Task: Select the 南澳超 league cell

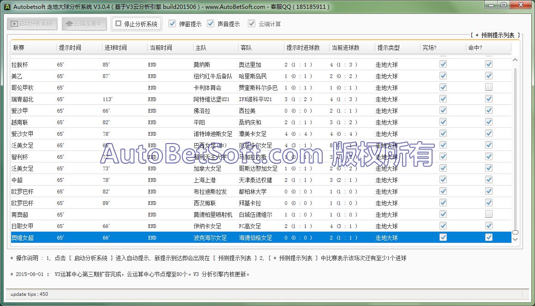Action: 20,215
